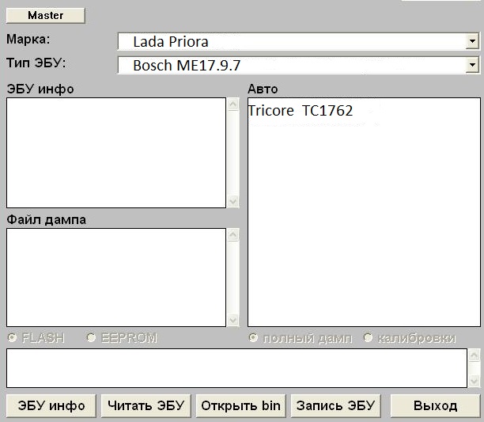Image resolution: width=484 pixels, height=422 pixels.
Task: Click up arrow of bottom log scrollbar
Action: pos(475,355)
